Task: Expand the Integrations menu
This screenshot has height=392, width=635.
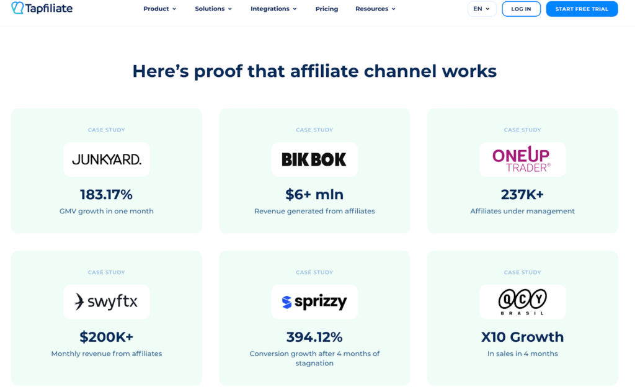Action: pyautogui.click(x=273, y=9)
